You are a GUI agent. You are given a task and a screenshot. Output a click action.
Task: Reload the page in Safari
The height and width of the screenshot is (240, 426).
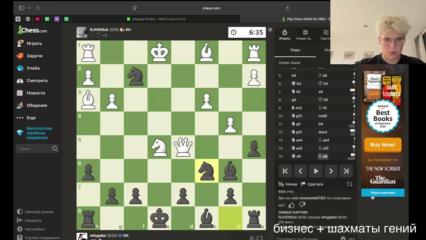pos(288,8)
